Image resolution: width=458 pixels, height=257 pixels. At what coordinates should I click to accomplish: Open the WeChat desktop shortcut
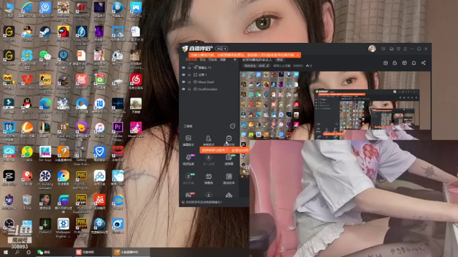pyautogui.click(x=45, y=58)
